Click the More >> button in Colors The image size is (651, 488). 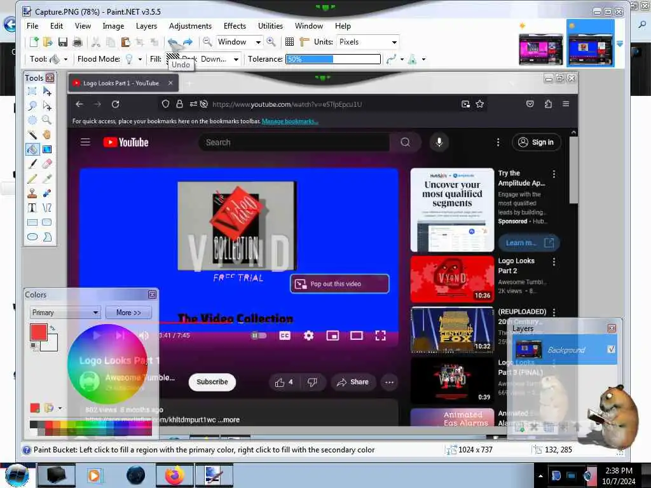tap(128, 313)
